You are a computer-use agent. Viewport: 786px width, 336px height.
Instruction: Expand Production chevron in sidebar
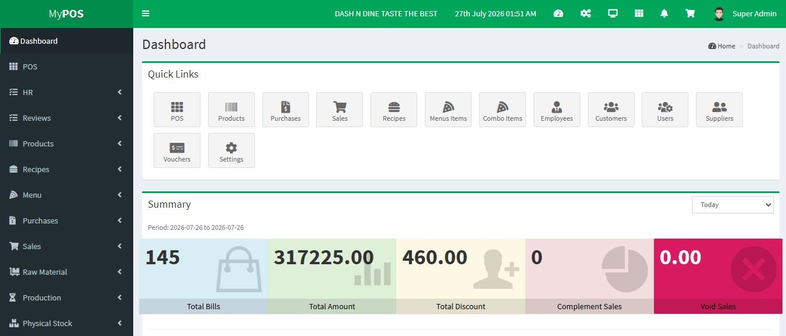[119, 297]
